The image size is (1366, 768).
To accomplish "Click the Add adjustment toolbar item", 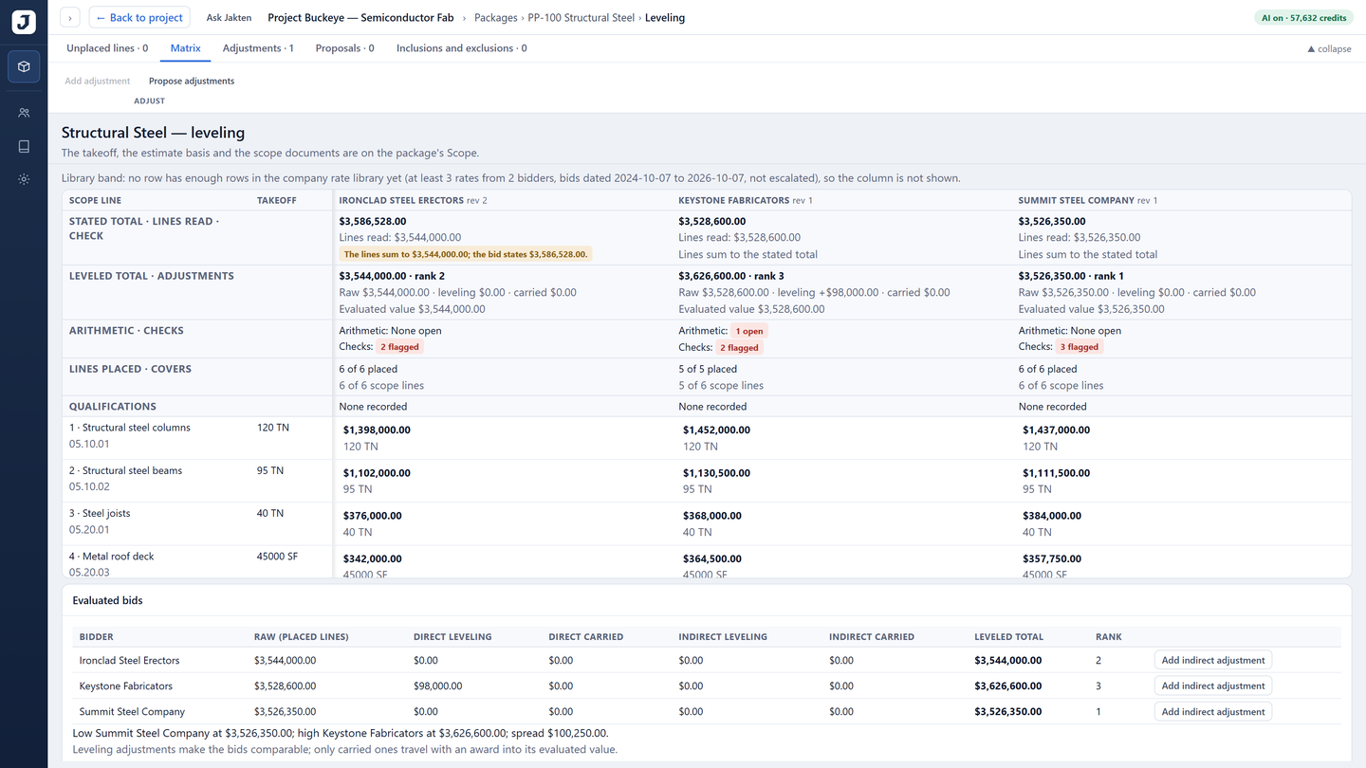I will coord(97,81).
